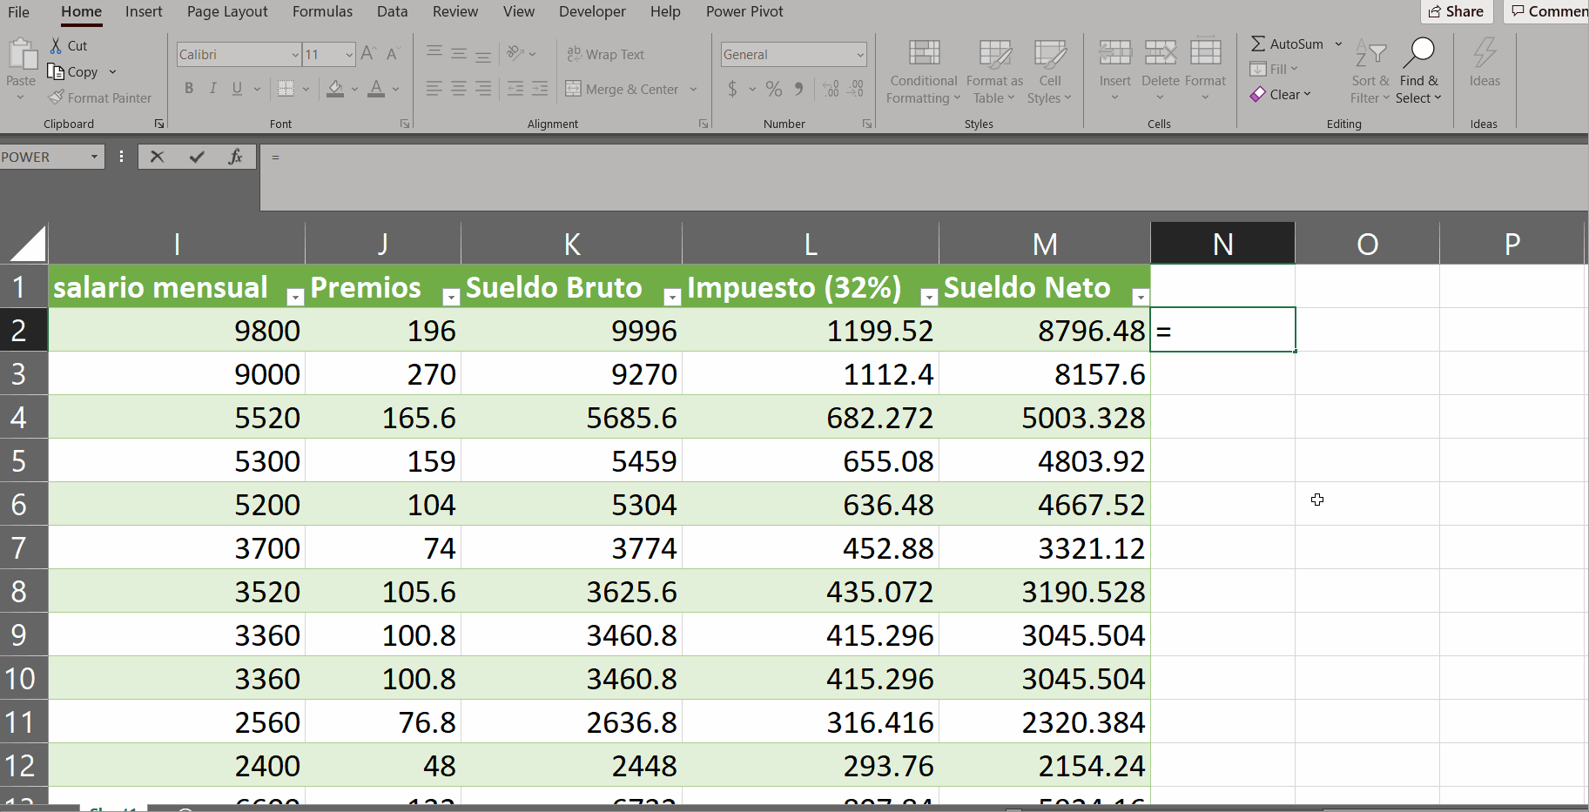Switch to the Data ribbon tab
The height and width of the screenshot is (812, 1589).
coord(392,11)
